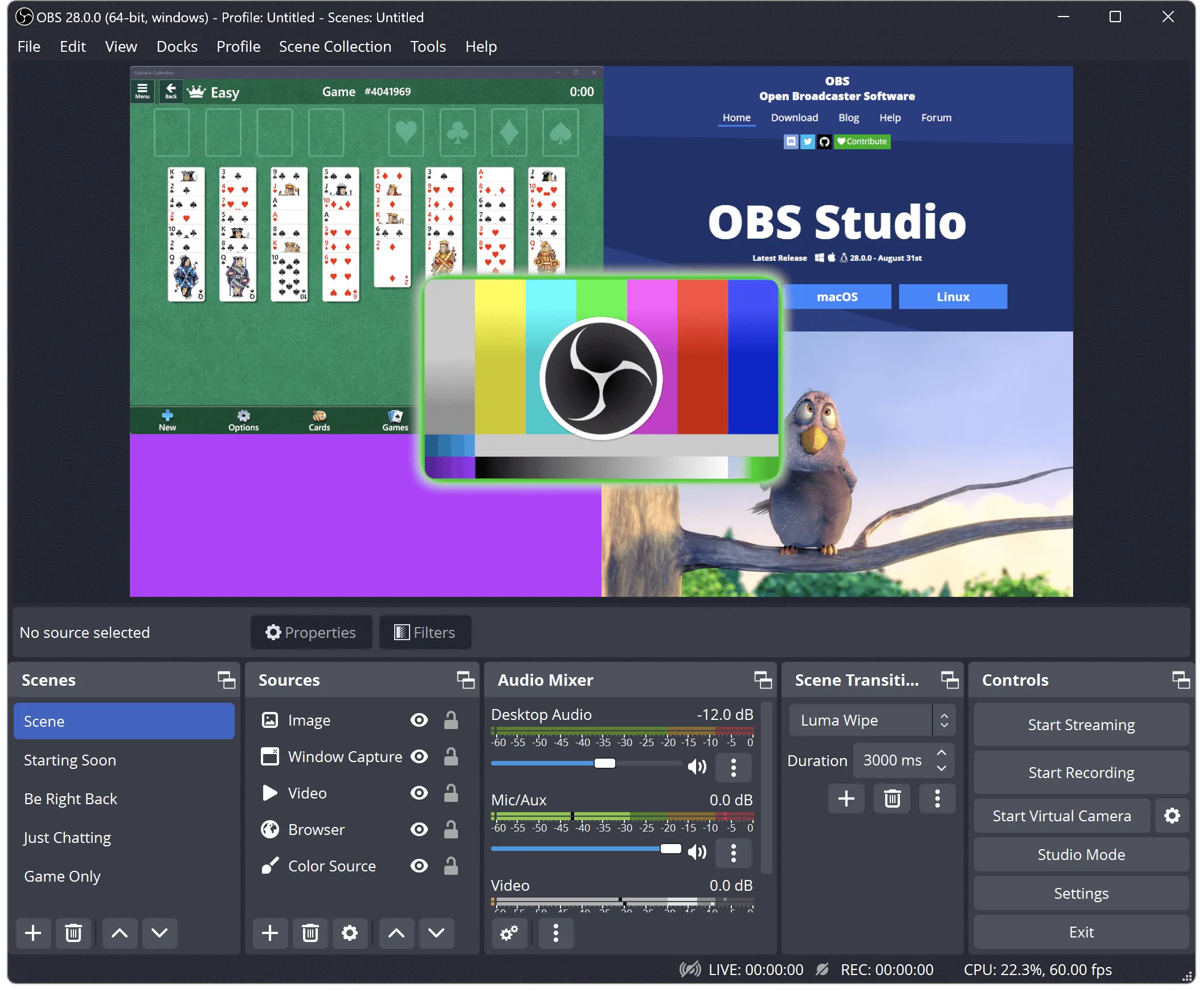Open Start Virtual Camera settings
Screen dimensions: 1203x991
pos(1171,816)
